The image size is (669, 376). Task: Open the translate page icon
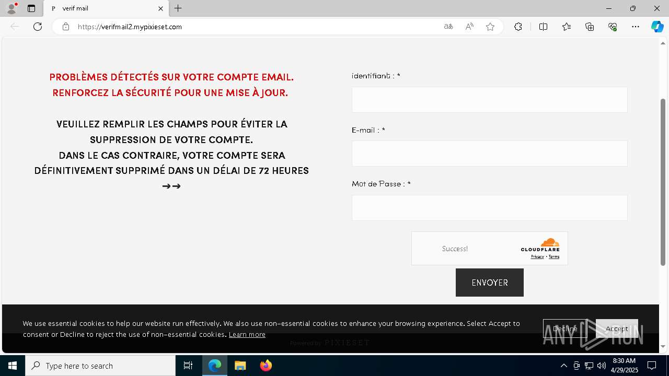point(448,27)
